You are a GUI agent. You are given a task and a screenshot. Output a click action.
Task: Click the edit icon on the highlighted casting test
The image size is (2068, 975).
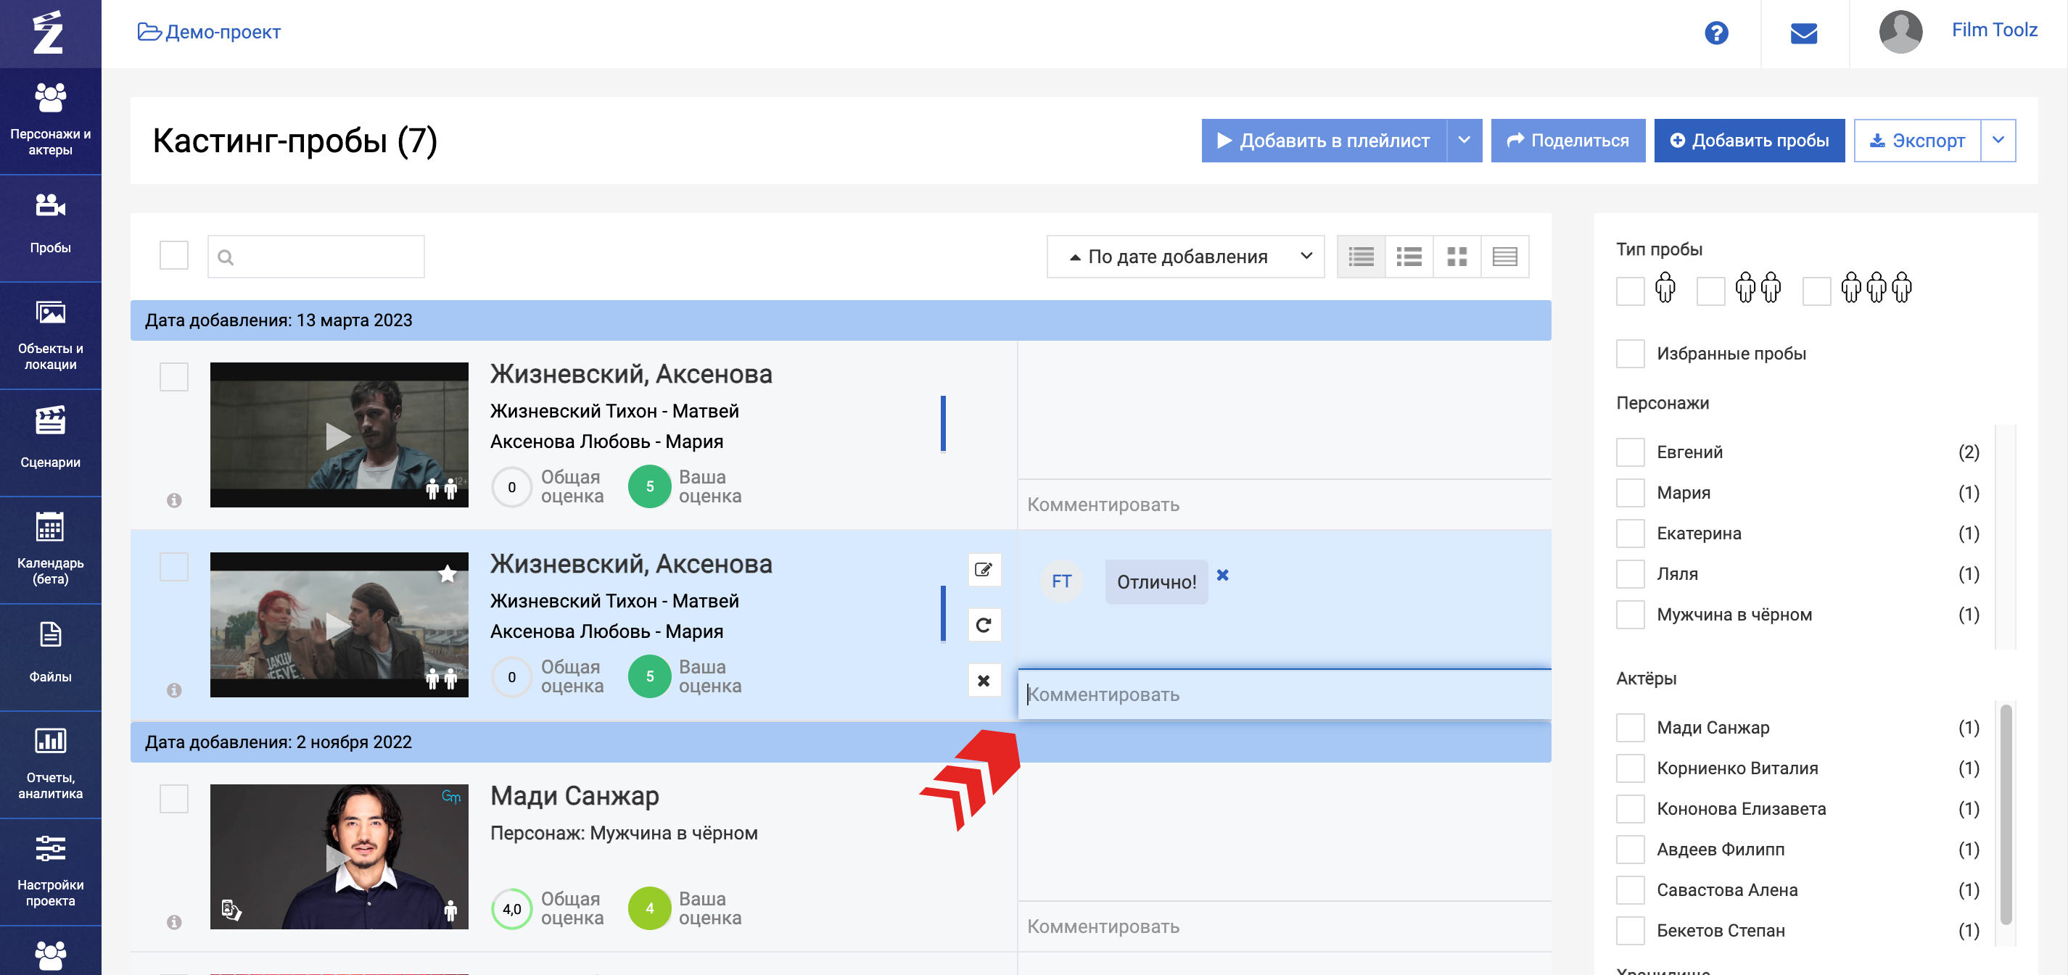tap(984, 570)
